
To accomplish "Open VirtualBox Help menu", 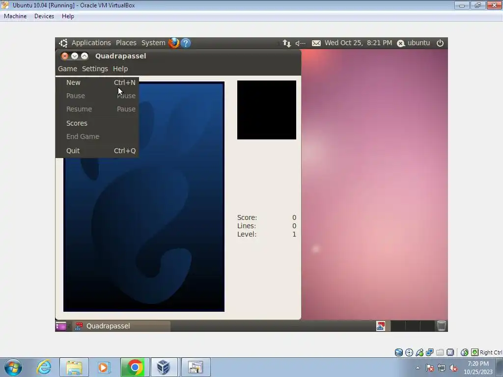I will pos(68,16).
